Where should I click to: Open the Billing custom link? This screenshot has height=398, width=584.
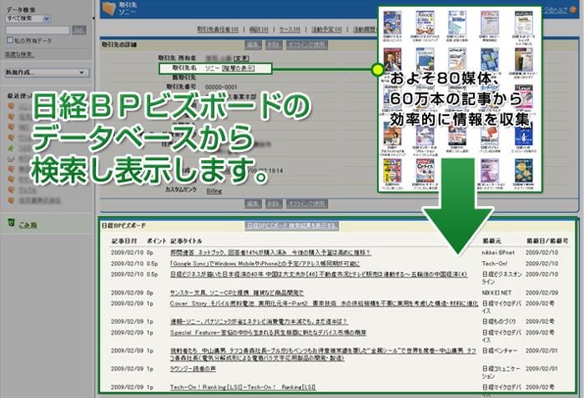(x=214, y=191)
